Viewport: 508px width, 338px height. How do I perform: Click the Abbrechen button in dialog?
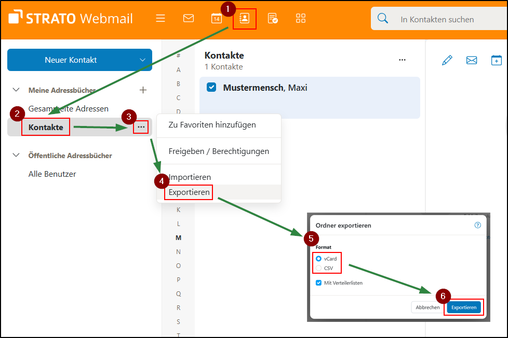(427, 307)
